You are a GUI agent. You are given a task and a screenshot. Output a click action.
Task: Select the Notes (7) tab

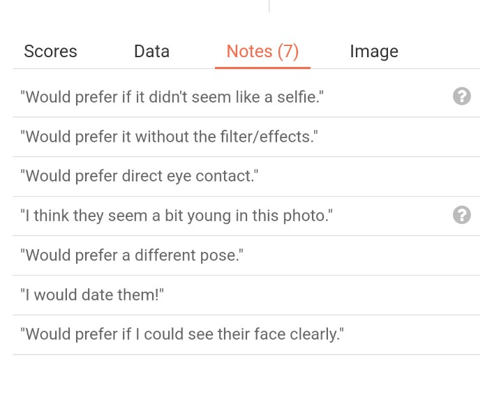(262, 52)
